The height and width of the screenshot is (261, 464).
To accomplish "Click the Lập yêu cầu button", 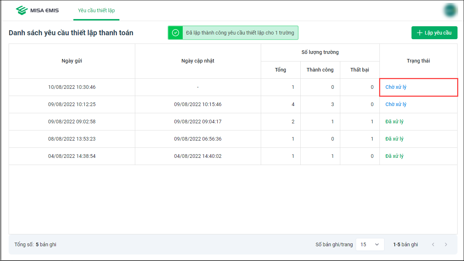I will pos(434,33).
